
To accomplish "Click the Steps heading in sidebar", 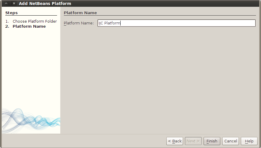I will [x=12, y=13].
